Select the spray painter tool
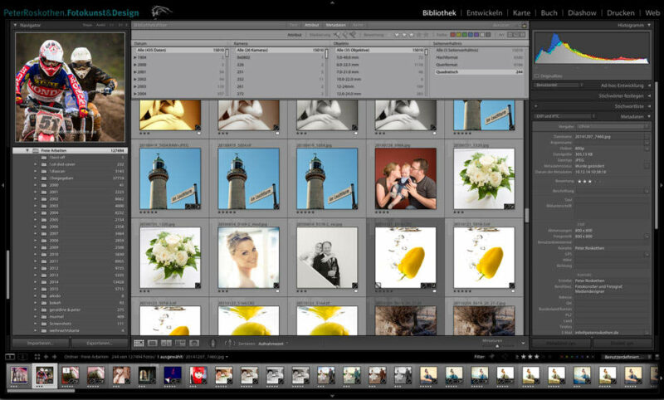This screenshot has width=664, height=400. point(213,344)
